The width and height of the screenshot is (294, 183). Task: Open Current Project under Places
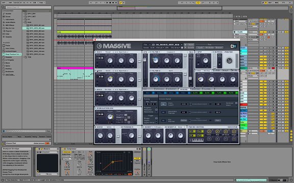11,51
